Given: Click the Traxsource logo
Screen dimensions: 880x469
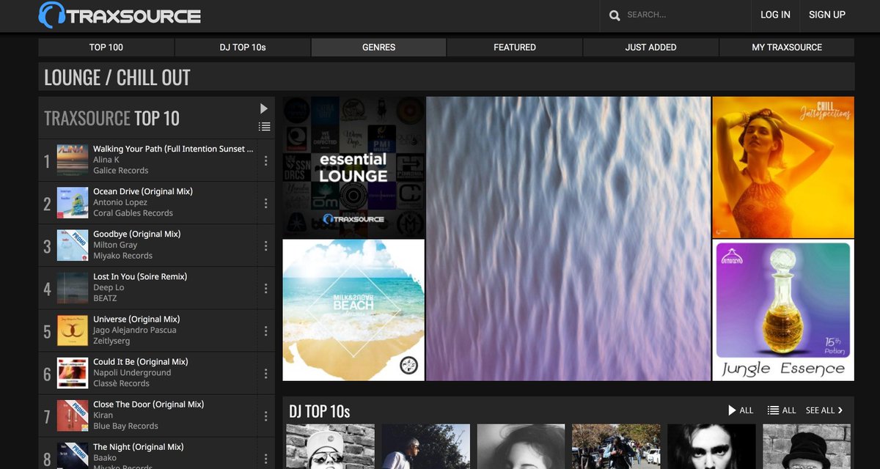Looking at the screenshot, I should coord(120,15).
